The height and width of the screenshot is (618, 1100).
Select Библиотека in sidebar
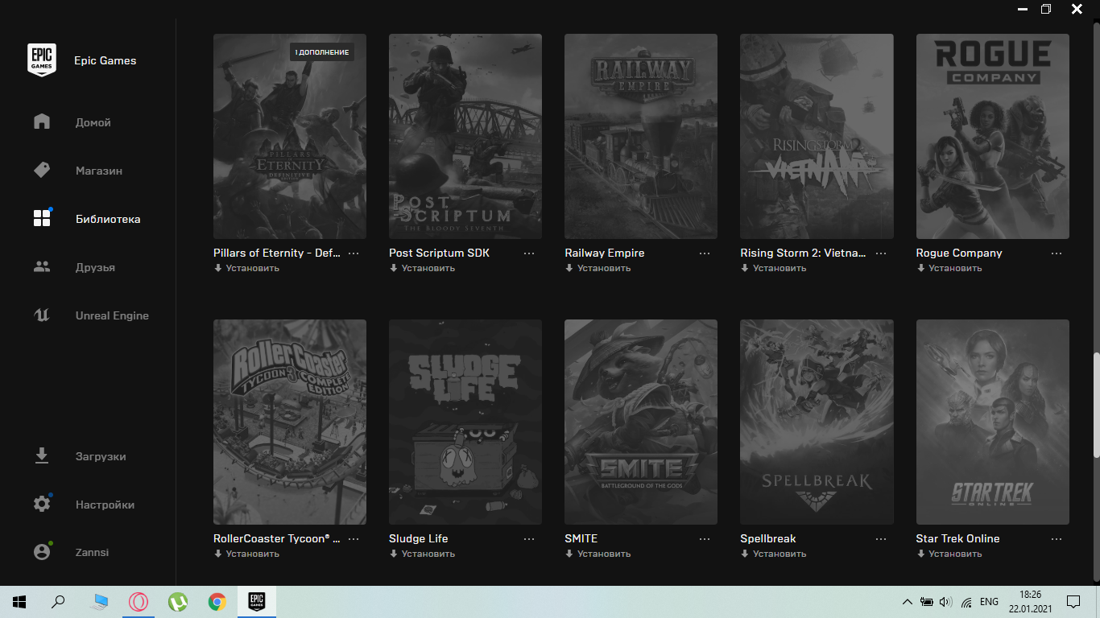(x=108, y=219)
